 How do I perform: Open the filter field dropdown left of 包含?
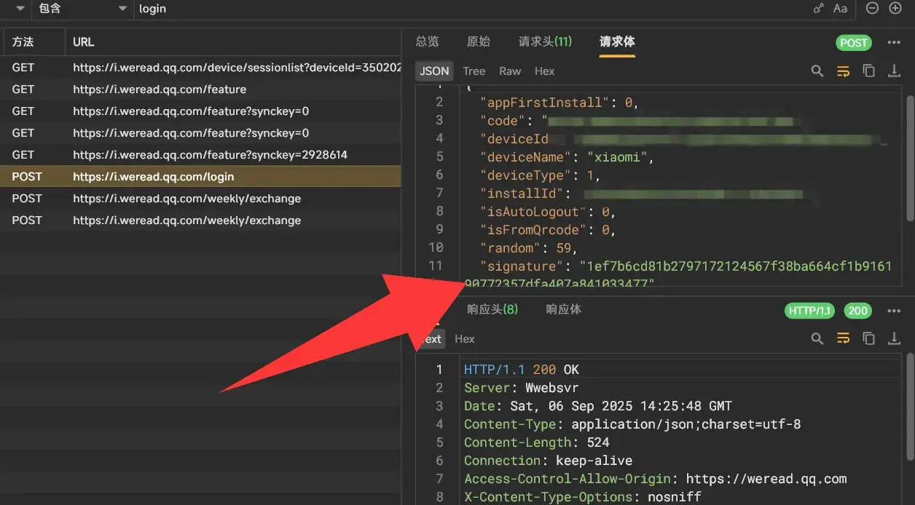click(x=20, y=9)
